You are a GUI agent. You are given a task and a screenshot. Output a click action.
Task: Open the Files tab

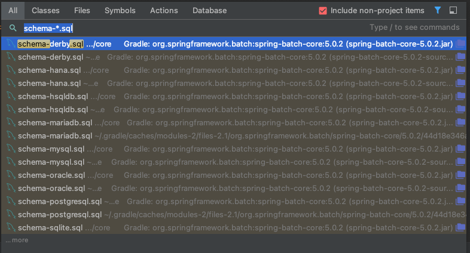click(x=82, y=11)
